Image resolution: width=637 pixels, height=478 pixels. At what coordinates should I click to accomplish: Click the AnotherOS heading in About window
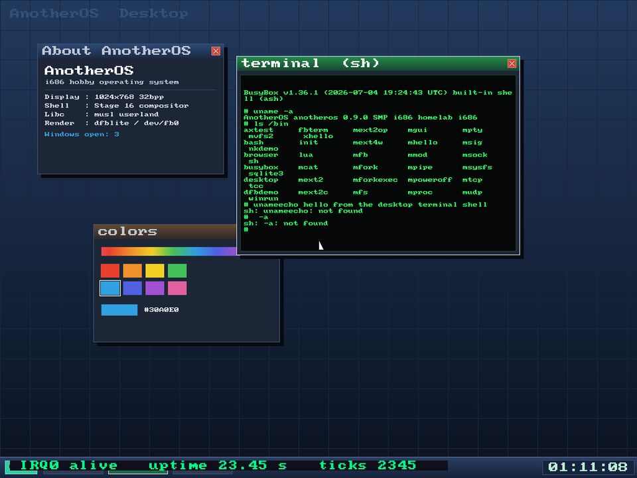coord(89,71)
